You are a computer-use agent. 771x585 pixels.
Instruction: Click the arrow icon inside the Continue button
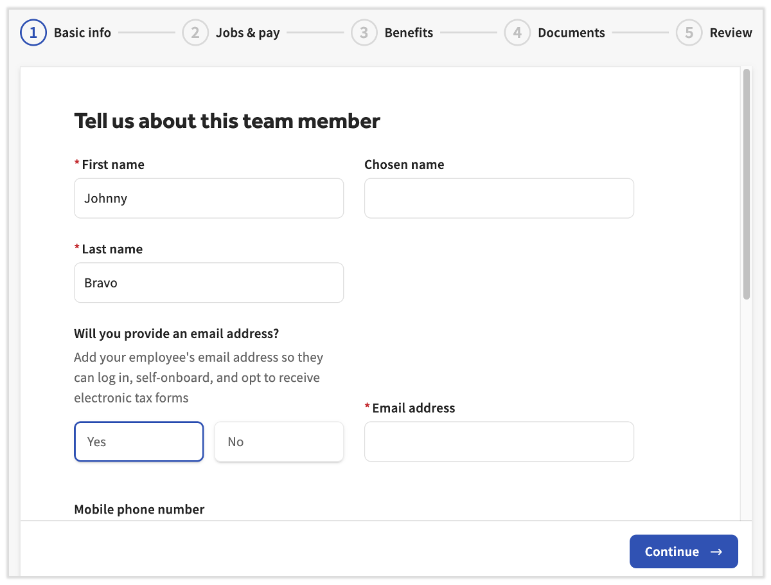[718, 552]
